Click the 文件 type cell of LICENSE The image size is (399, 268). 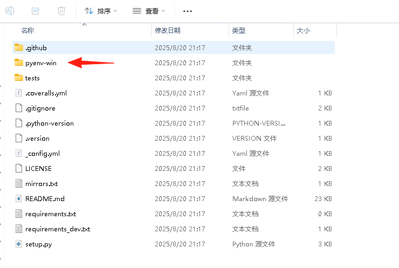click(239, 168)
